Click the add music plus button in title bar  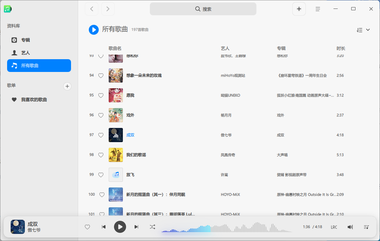click(x=299, y=9)
